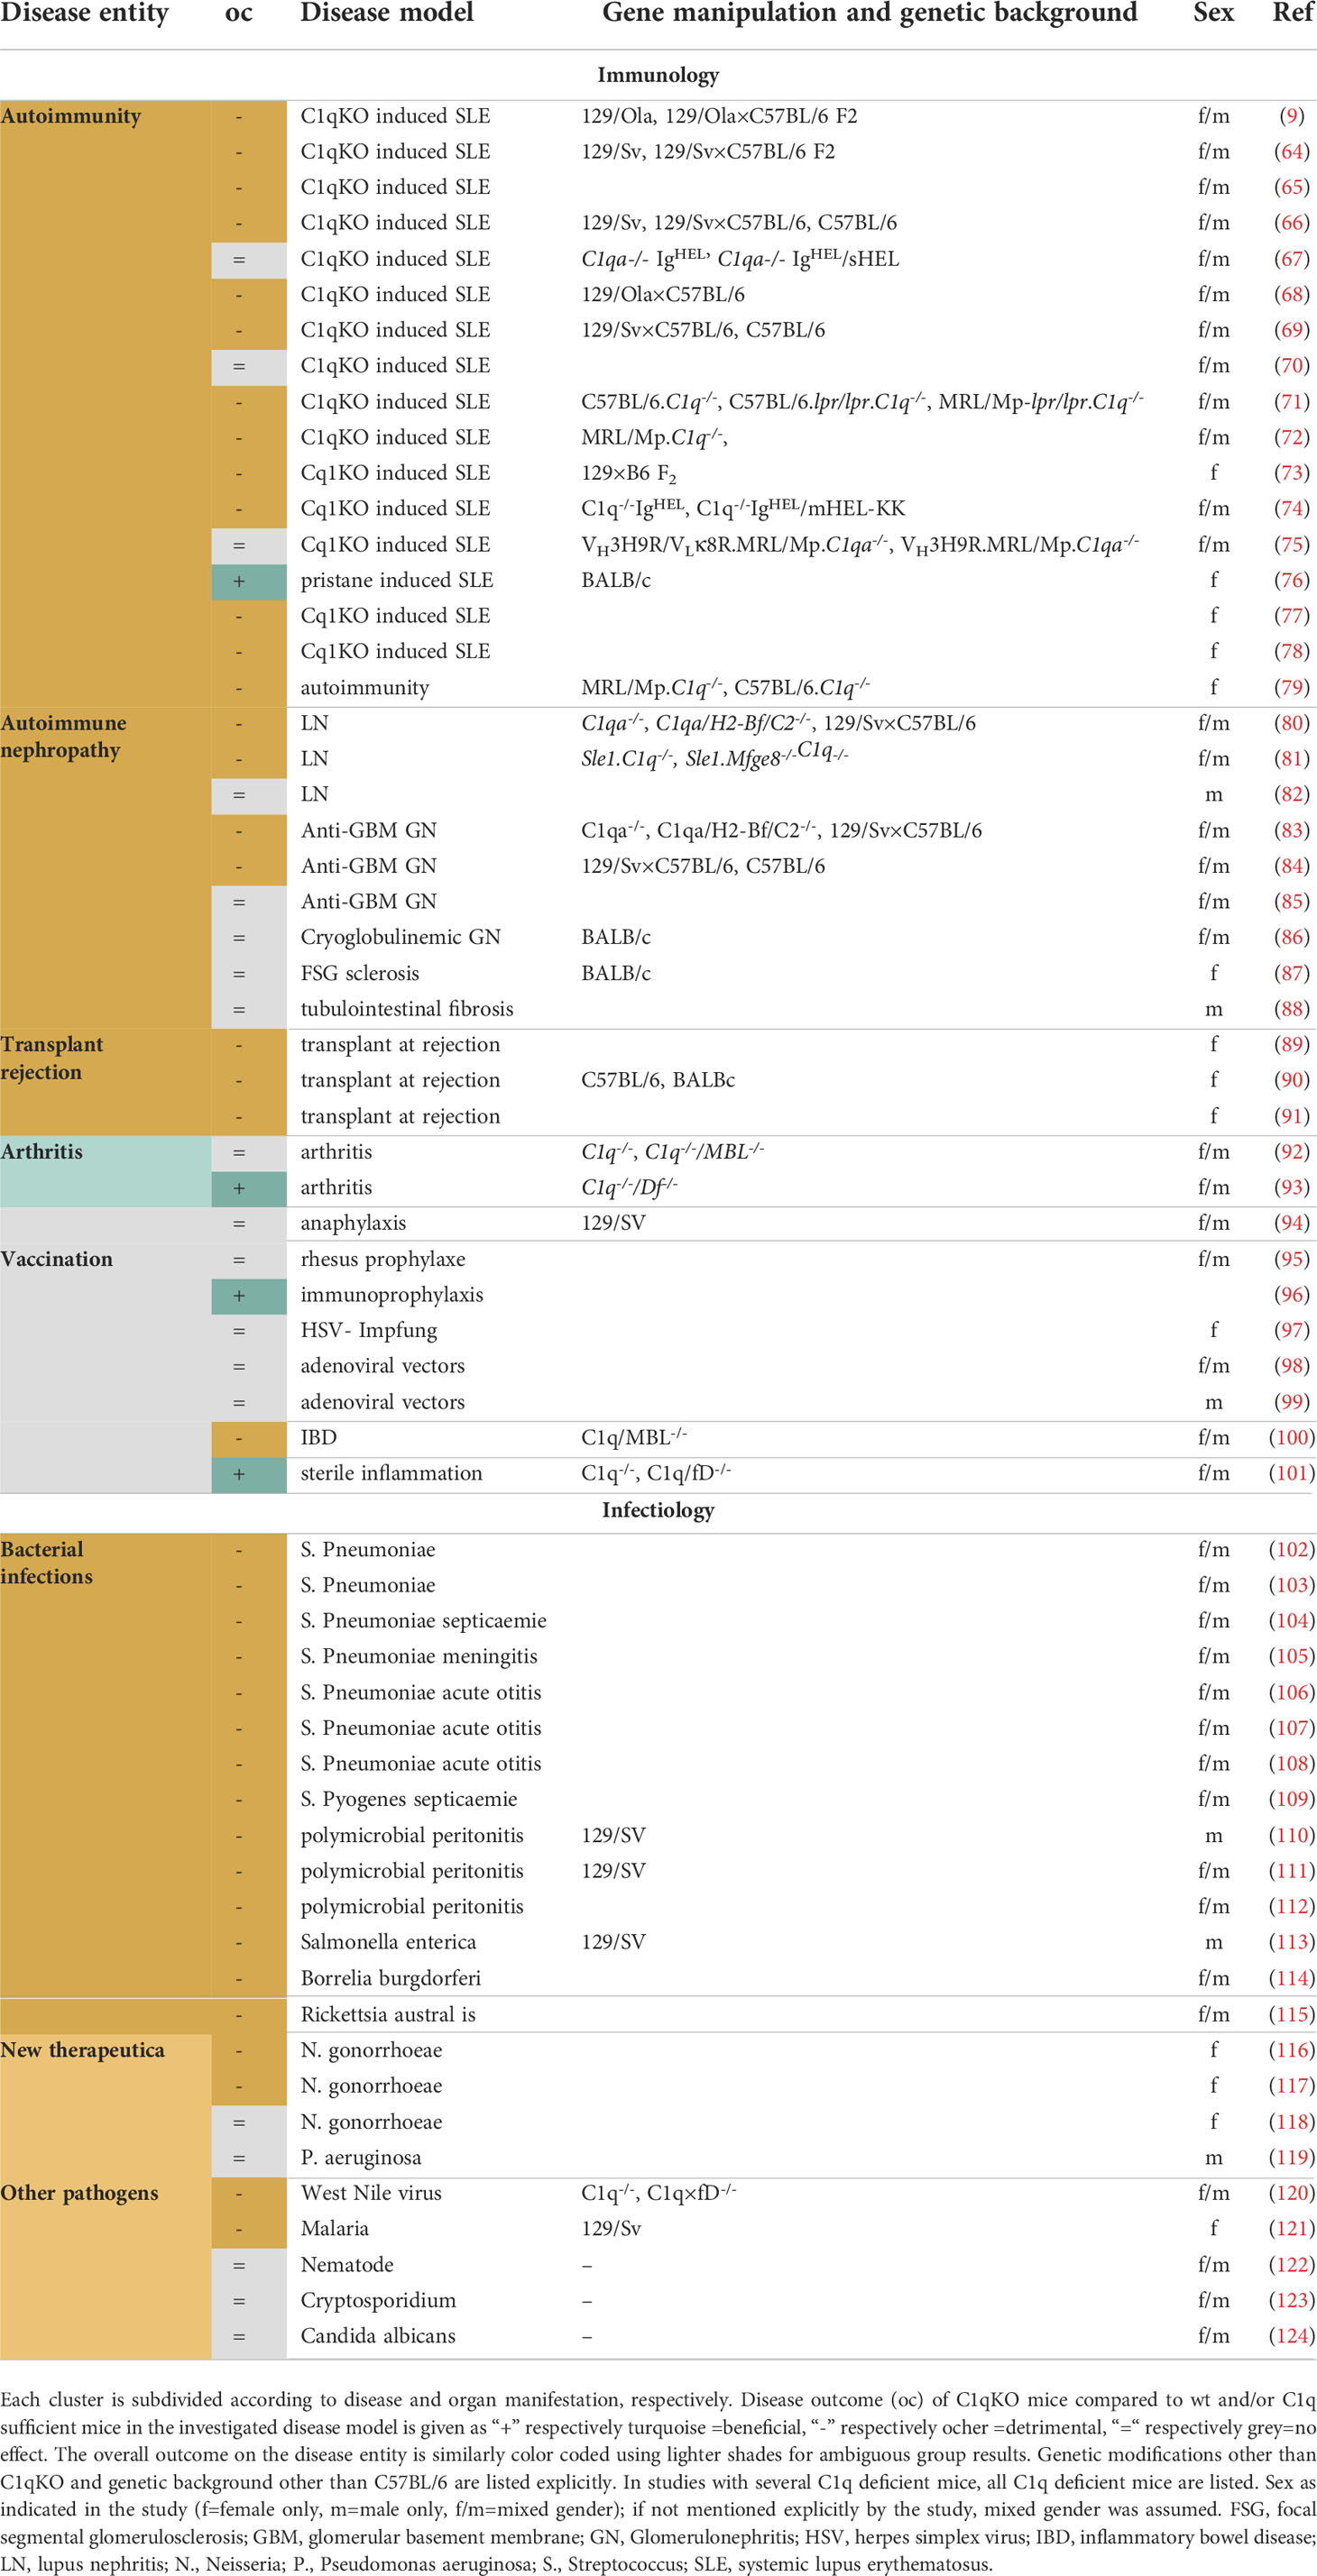Click the "Disease entity" column header

click(x=84, y=14)
